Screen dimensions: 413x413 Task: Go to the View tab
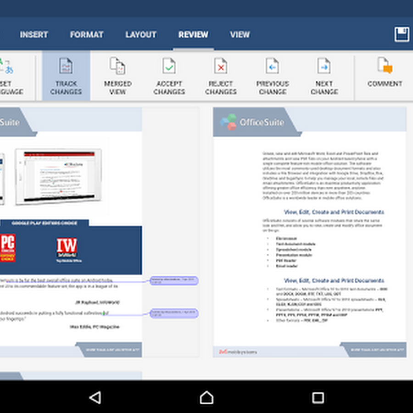240,34
